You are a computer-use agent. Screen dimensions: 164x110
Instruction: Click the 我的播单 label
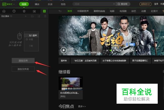[x=5, y=16]
